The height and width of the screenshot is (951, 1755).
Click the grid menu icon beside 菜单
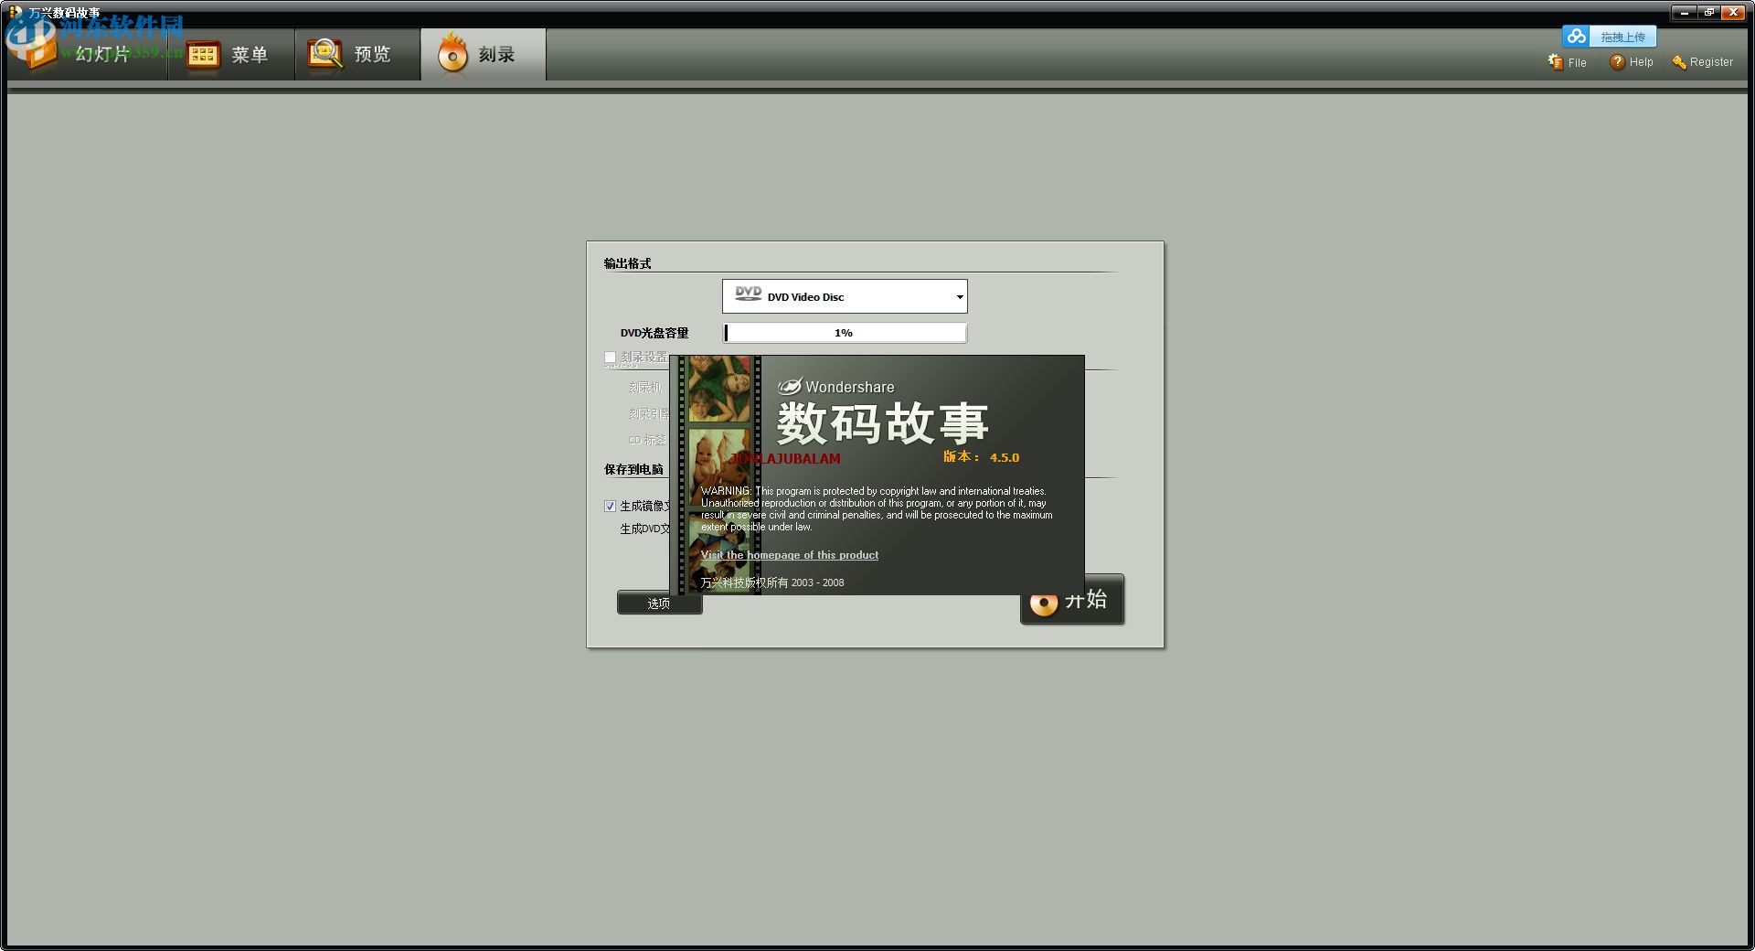coord(202,54)
